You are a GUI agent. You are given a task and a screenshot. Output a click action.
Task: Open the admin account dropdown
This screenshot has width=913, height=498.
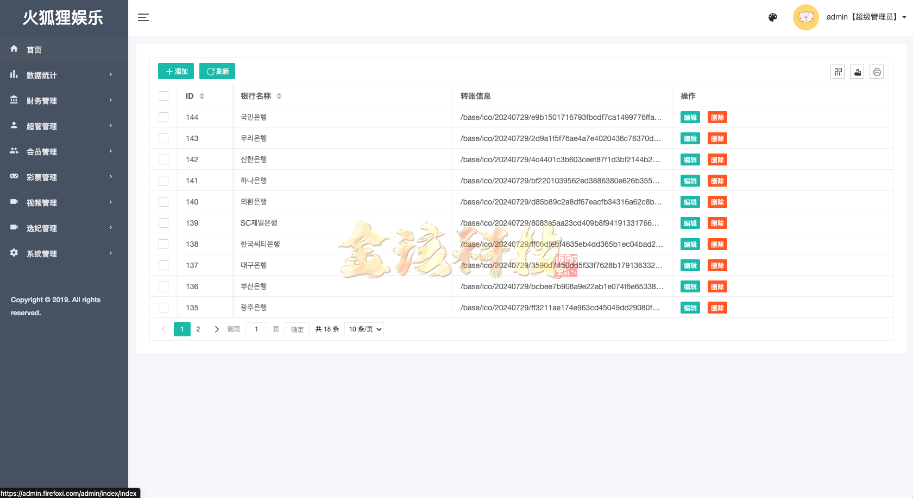pyautogui.click(x=866, y=17)
